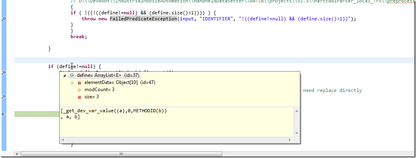The width and height of the screenshot is (416, 158).
Task: Click the red square icon of size
Action: pyautogui.click(x=79, y=97)
